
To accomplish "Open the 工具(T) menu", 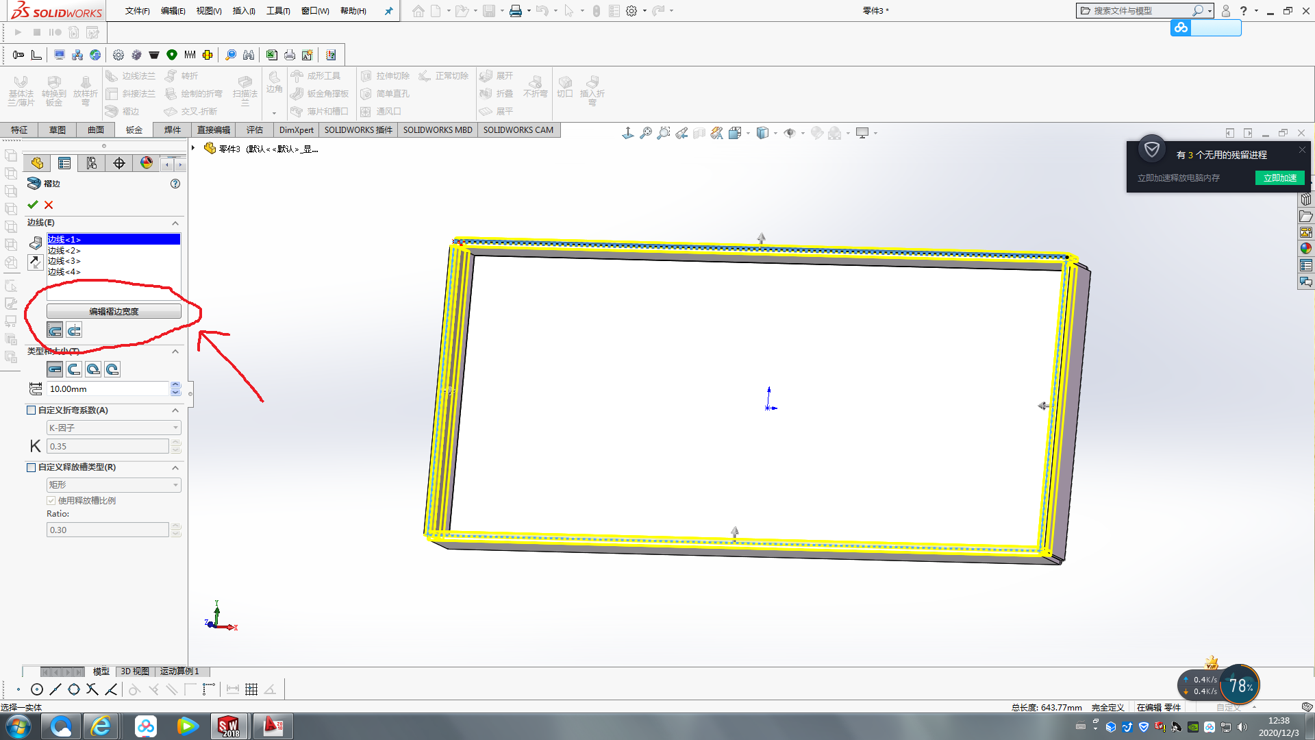I will tap(278, 11).
